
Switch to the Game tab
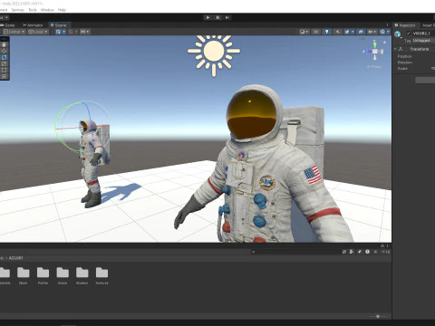click(8, 25)
